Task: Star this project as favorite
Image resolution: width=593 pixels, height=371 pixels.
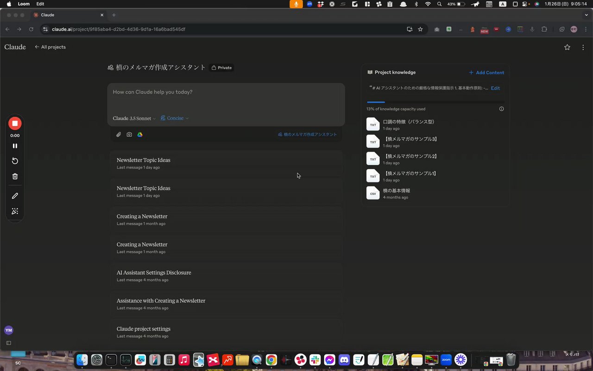Action: pos(568,47)
